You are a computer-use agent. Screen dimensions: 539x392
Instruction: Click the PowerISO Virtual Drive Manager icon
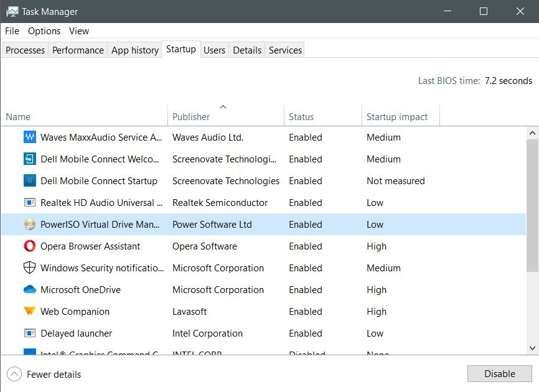29,224
